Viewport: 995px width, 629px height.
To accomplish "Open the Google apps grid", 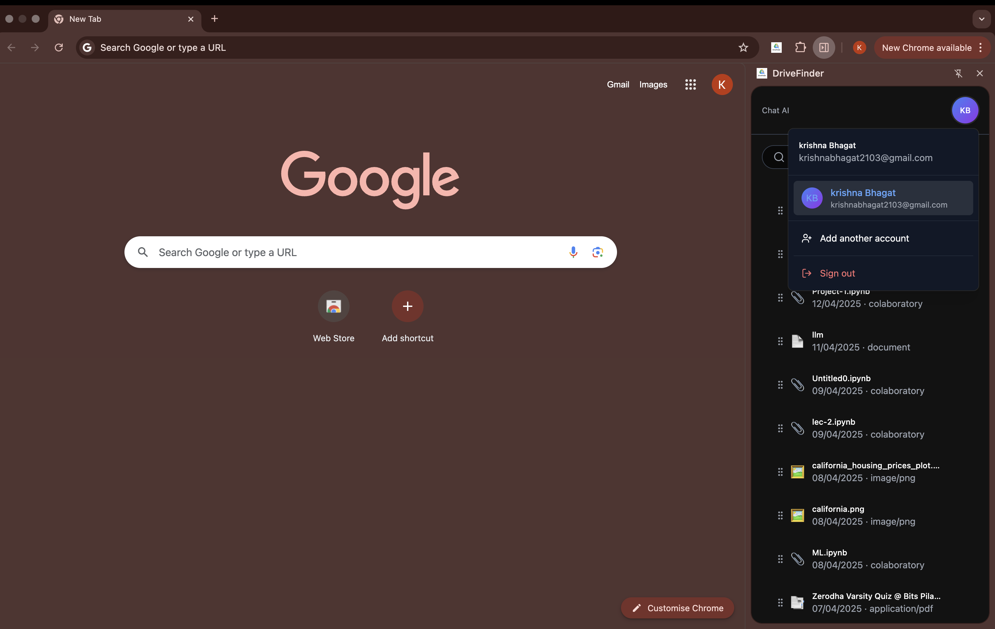I will (x=690, y=85).
